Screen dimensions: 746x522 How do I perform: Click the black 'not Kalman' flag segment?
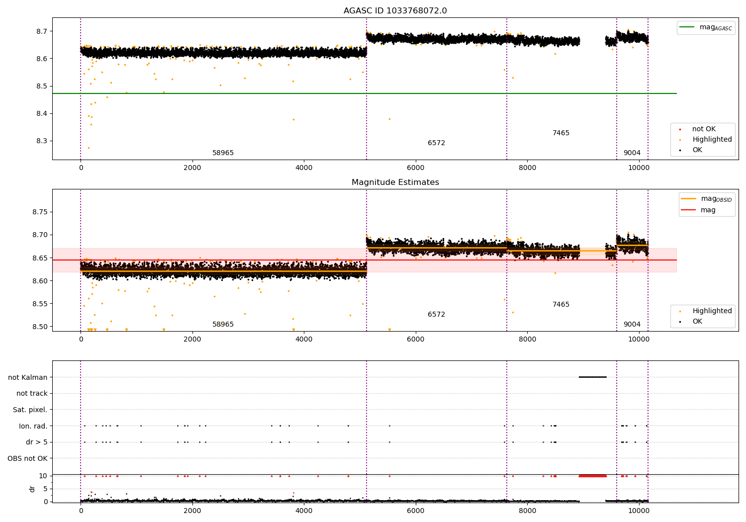(x=592, y=377)
